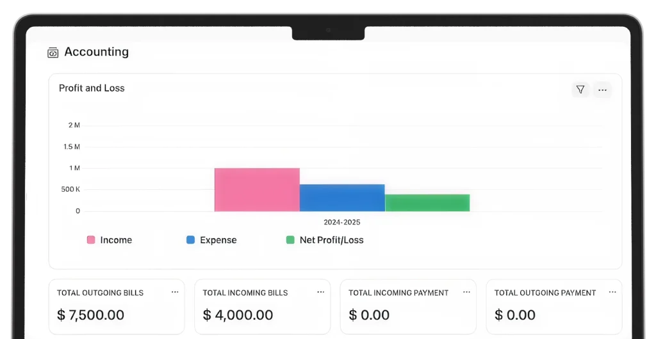
Task: Toggle Net Profit/Loss series in legend
Action: (x=325, y=240)
